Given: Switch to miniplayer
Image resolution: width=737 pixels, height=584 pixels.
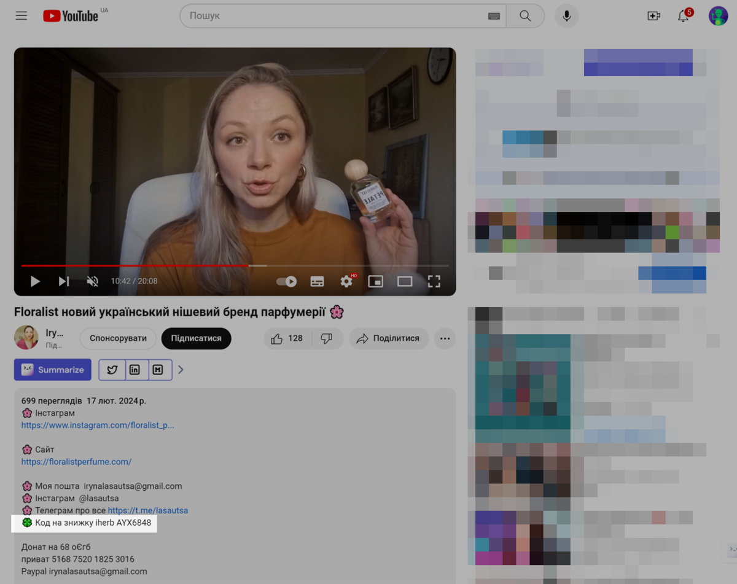Looking at the screenshot, I should point(375,281).
